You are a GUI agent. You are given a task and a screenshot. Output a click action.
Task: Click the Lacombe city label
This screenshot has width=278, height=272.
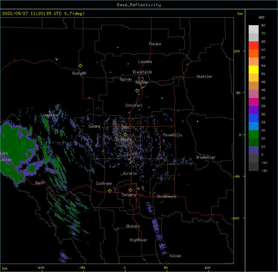point(145,62)
